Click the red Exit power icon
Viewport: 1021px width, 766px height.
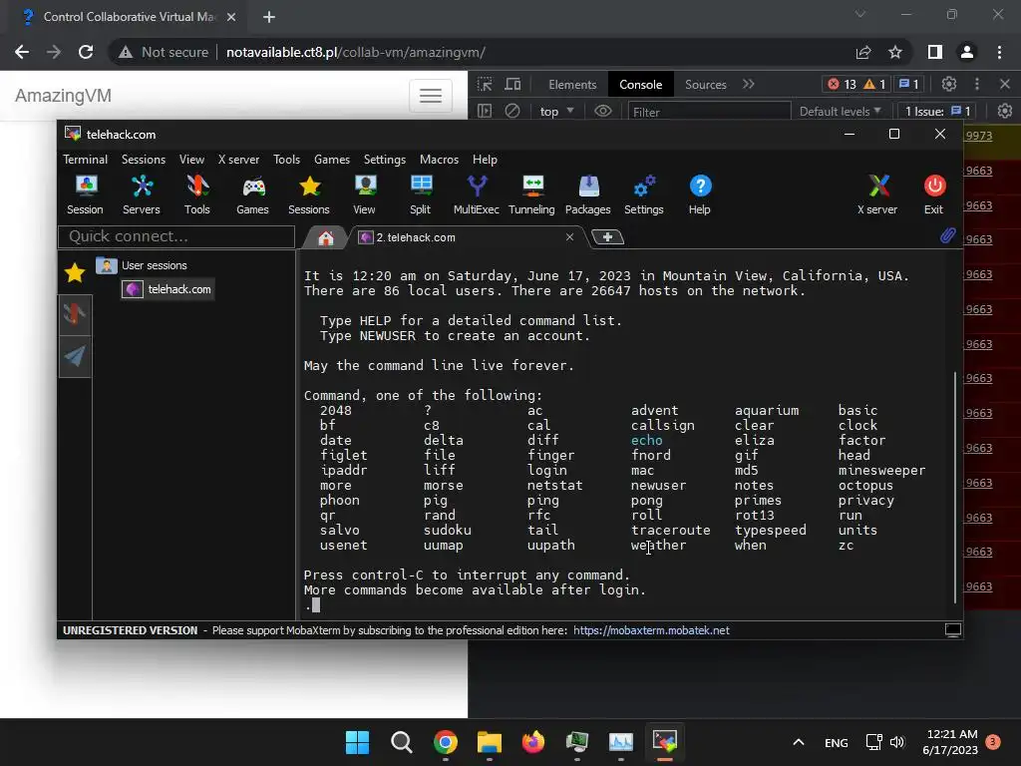(x=933, y=194)
